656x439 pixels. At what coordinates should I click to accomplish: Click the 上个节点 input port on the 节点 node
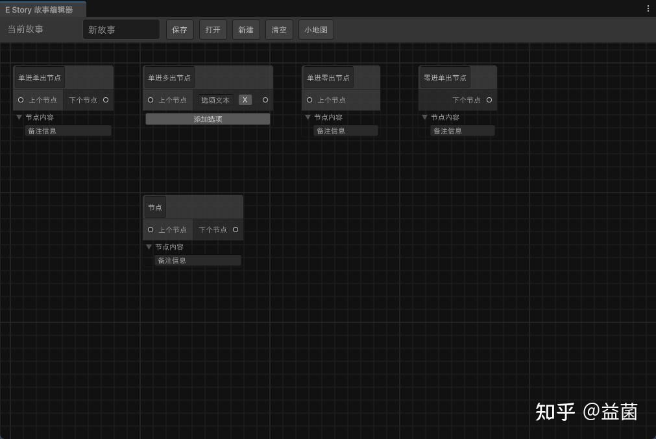151,230
